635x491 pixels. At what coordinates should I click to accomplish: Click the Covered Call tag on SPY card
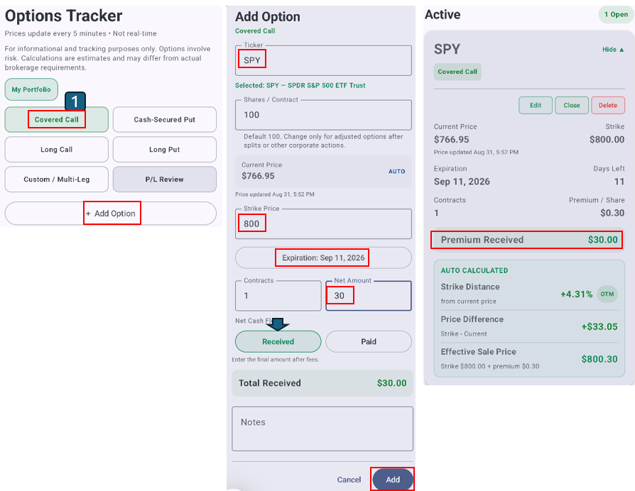click(457, 72)
